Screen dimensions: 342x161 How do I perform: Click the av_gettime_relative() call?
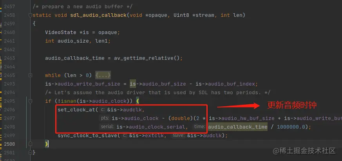pos(147,58)
